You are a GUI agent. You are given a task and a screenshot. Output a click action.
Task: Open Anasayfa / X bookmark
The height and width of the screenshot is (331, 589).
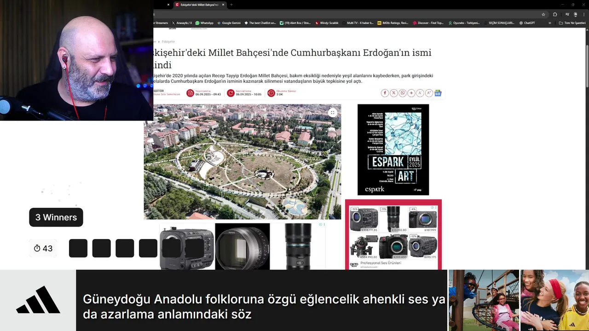click(x=182, y=23)
